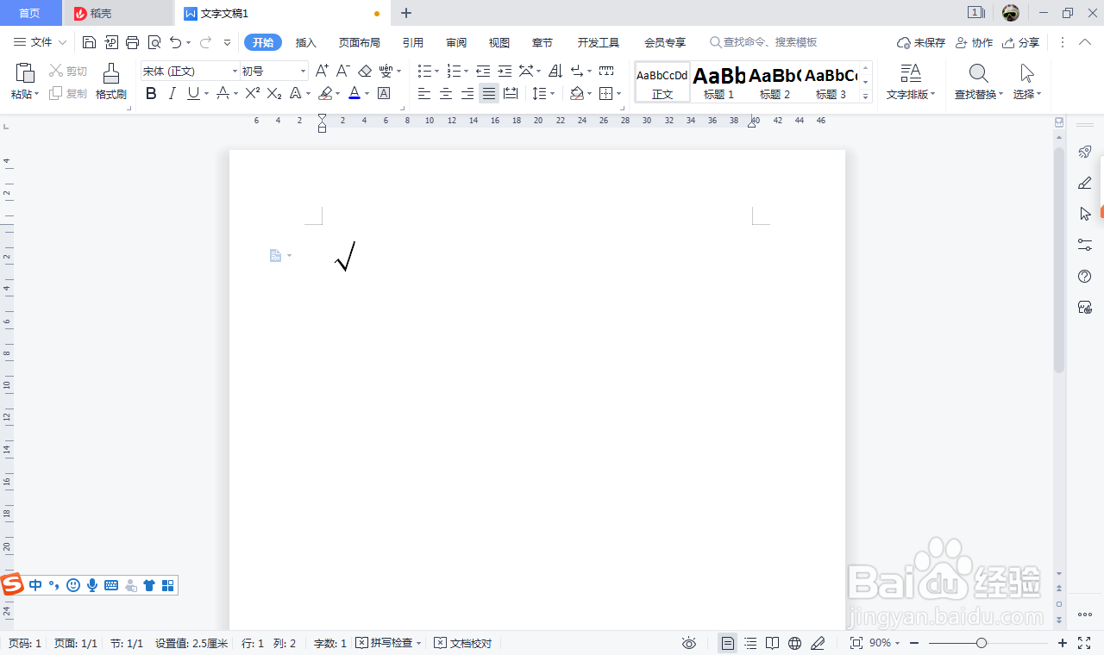Click the Paste (粘贴) clipboard icon
1104x655 pixels.
25,73
